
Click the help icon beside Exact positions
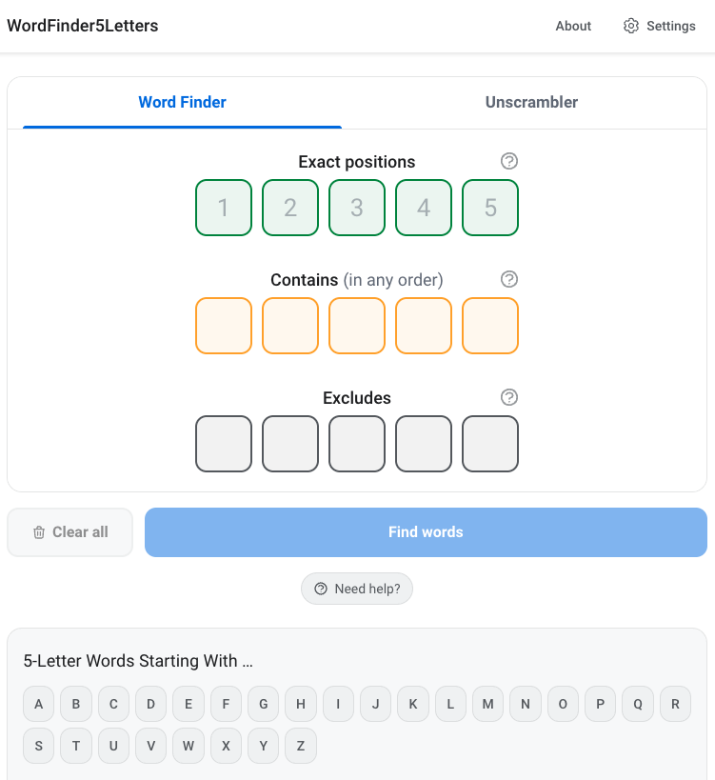(509, 161)
